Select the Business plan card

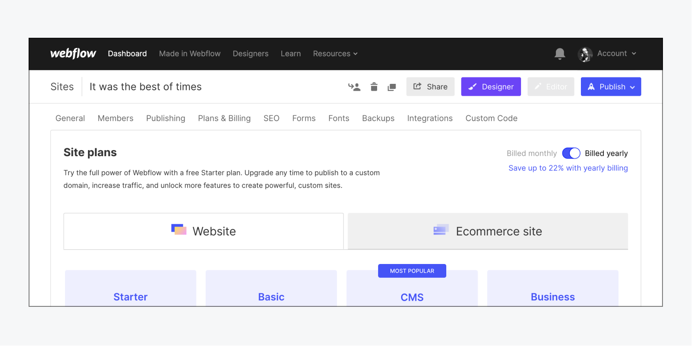tap(553, 288)
